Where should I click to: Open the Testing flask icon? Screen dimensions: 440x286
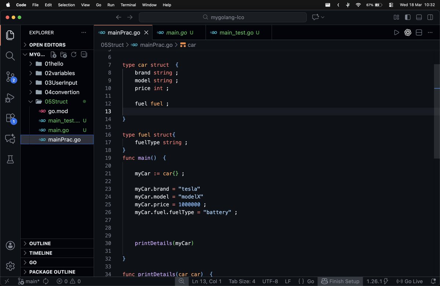[x=10, y=159]
